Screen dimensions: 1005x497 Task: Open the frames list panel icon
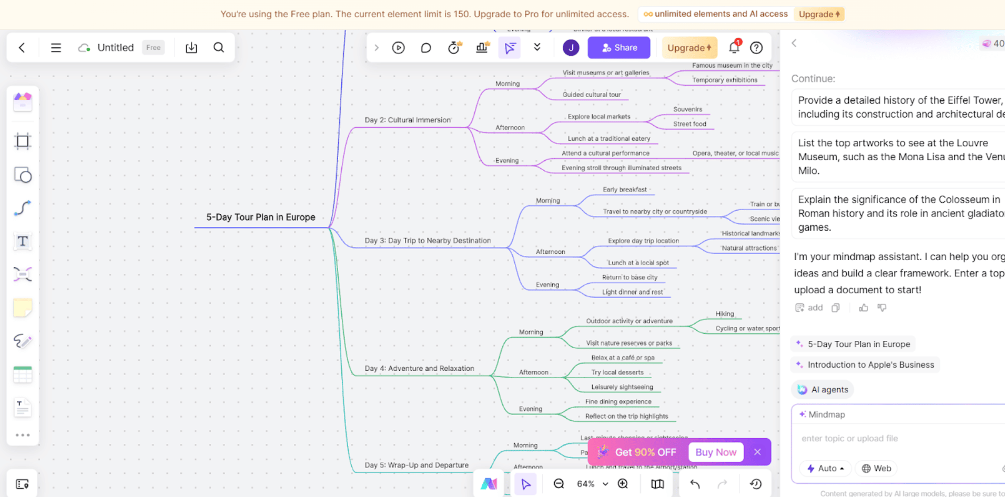(22, 484)
